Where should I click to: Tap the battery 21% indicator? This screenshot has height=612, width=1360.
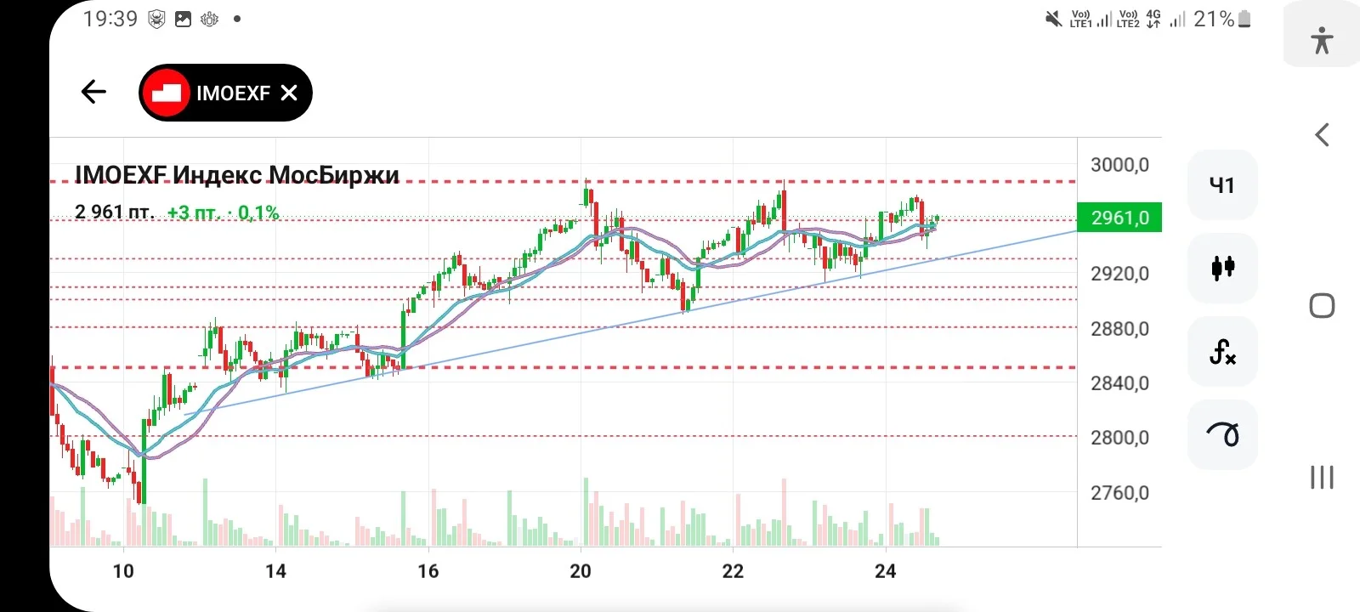[1222, 19]
